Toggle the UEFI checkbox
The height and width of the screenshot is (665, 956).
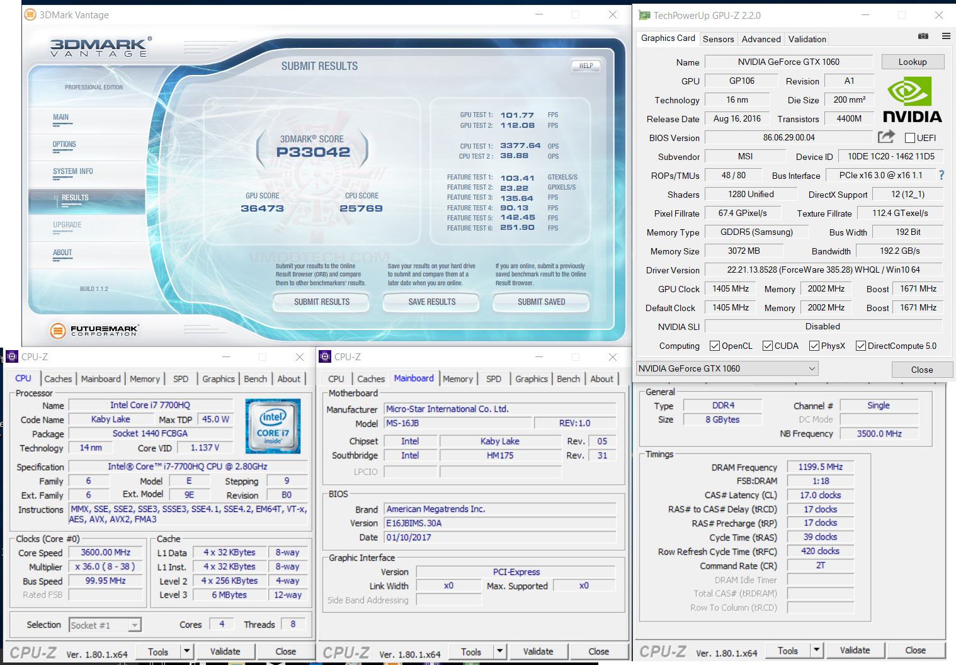coord(909,138)
